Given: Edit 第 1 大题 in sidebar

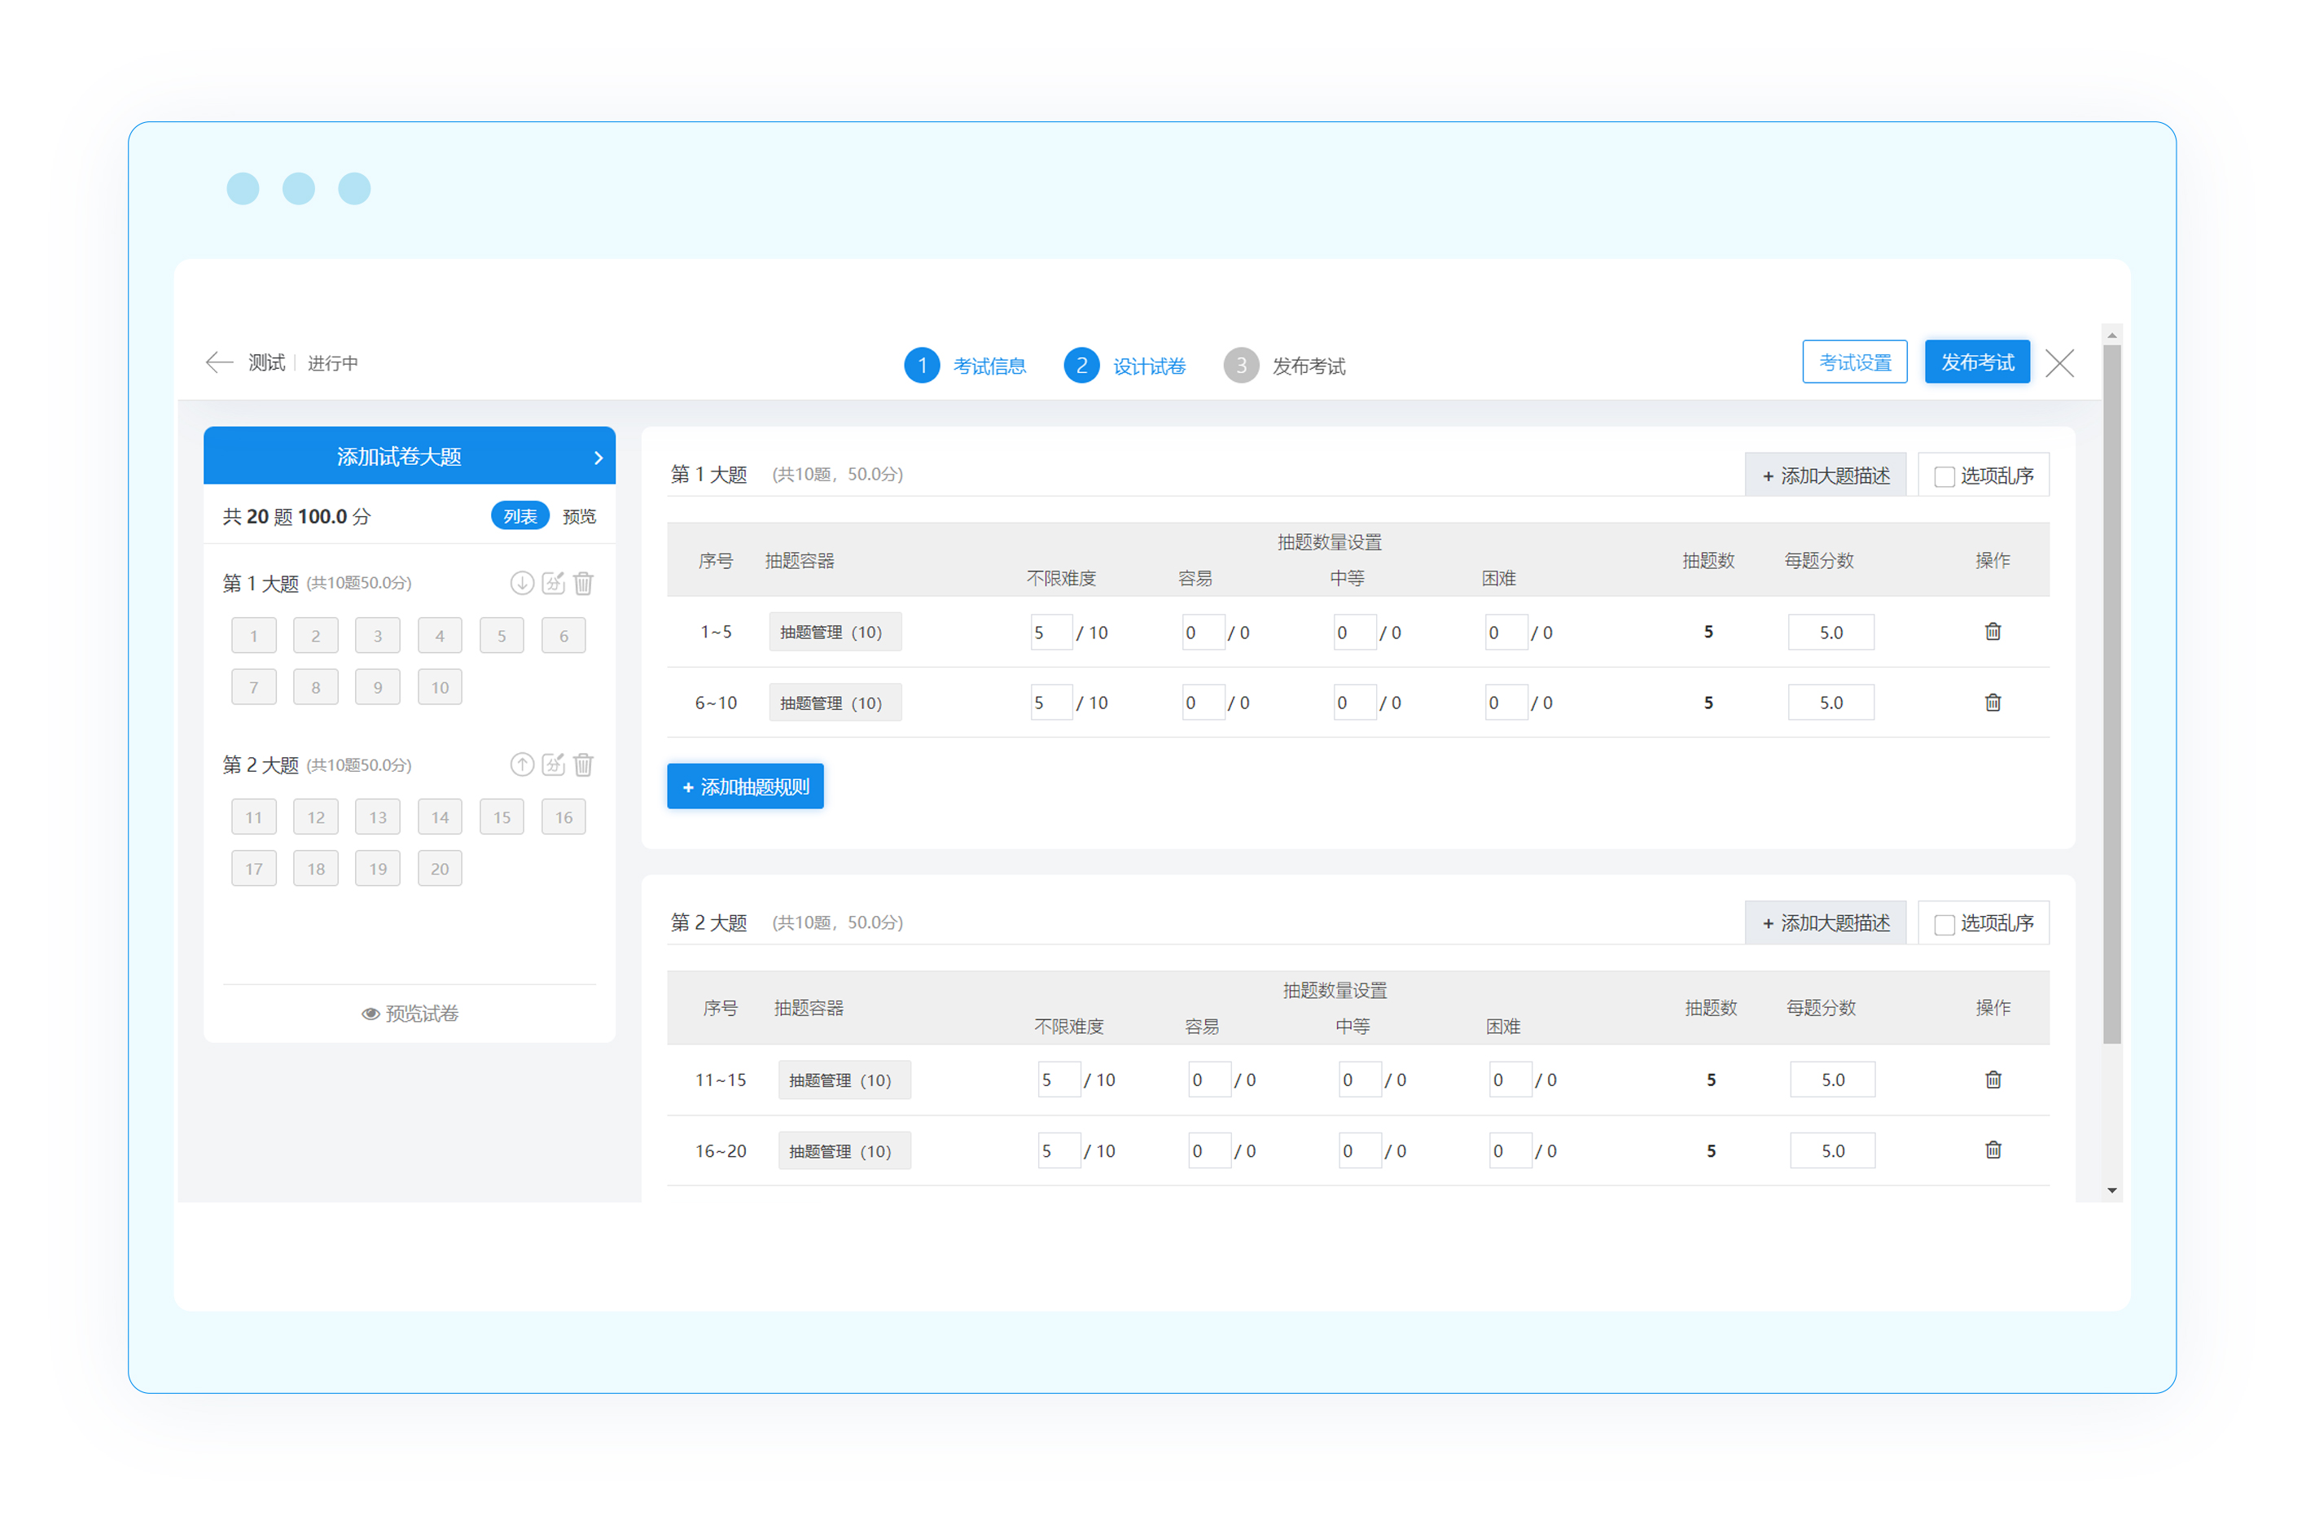Looking at the screenshot, I should pos(553,583).
